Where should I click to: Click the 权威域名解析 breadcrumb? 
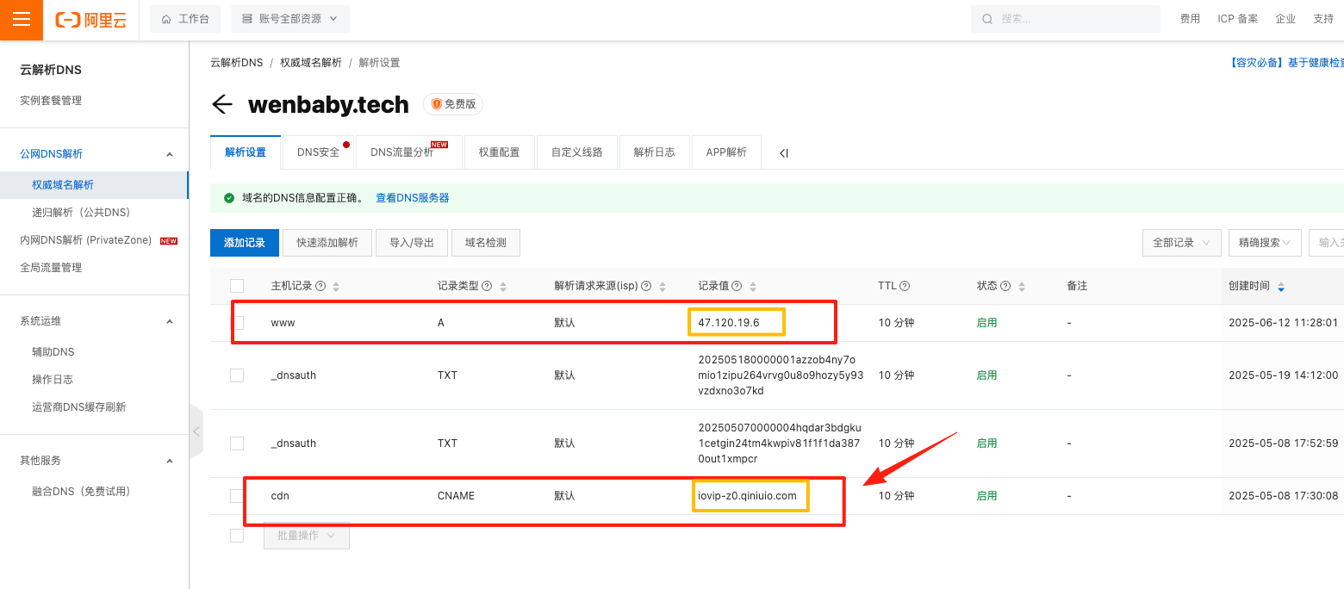coord(311,63)
